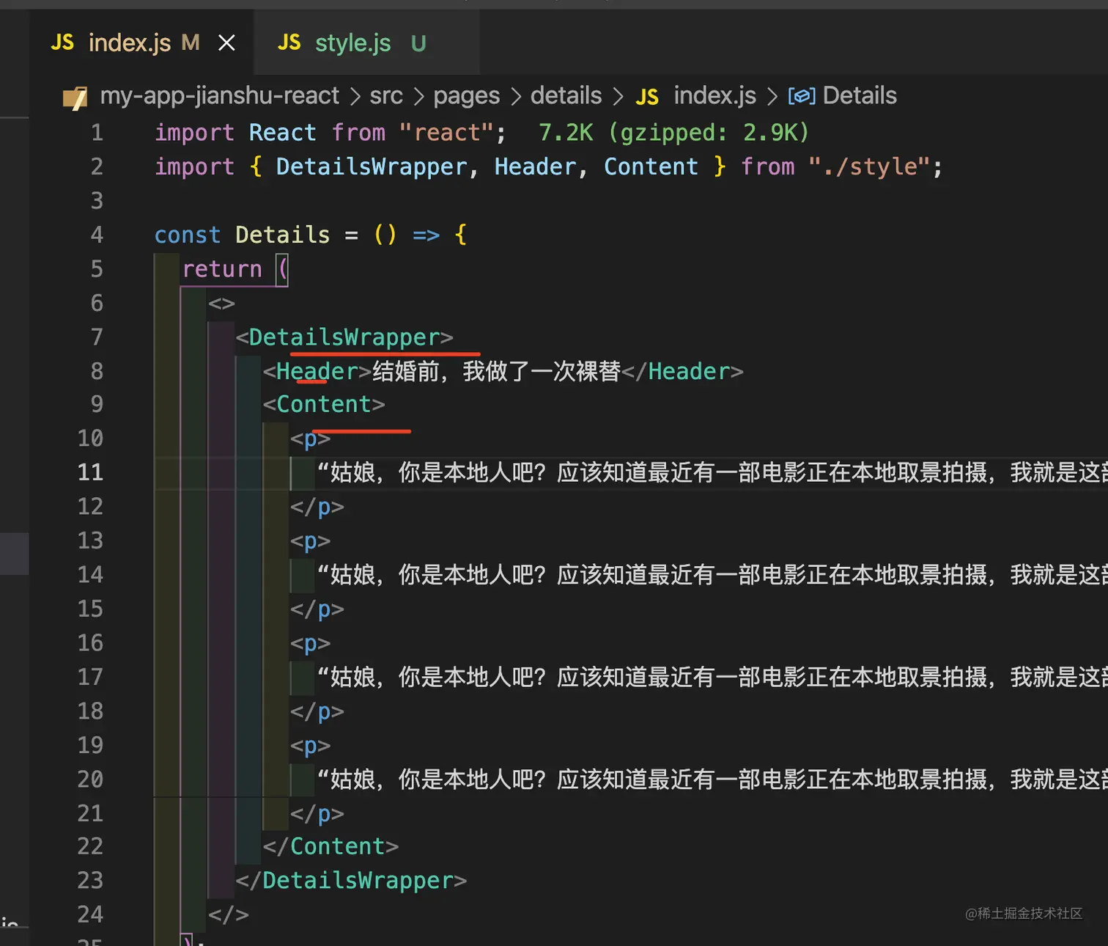Click const keyword on line 4

[x=188, y=235]
